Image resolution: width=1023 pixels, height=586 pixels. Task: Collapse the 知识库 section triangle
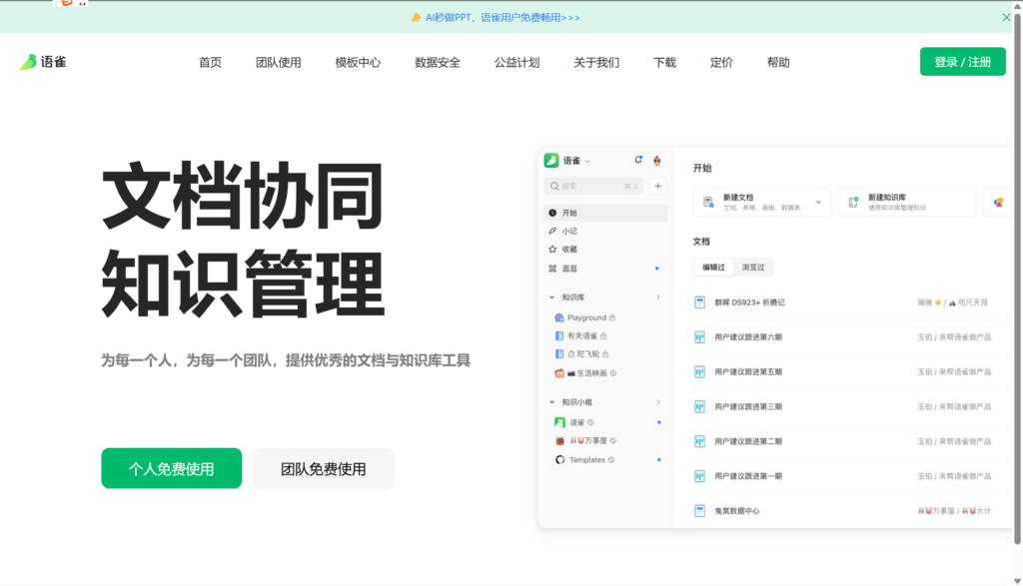(x=552, y=297)
